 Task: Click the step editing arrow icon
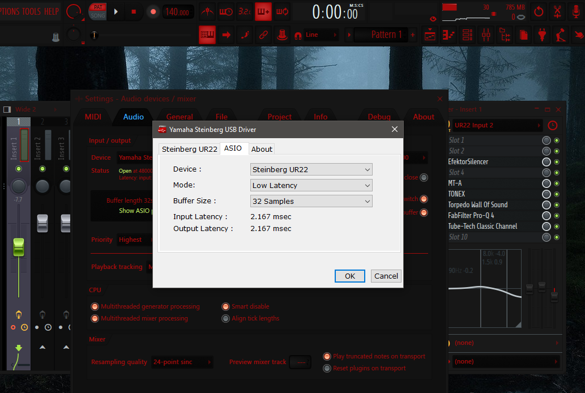point(226,35)
